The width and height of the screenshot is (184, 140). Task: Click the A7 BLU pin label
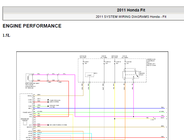[x=37, y=107]
